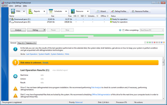
Task: Click the Balanced priority link
Action: pos(79,102)
